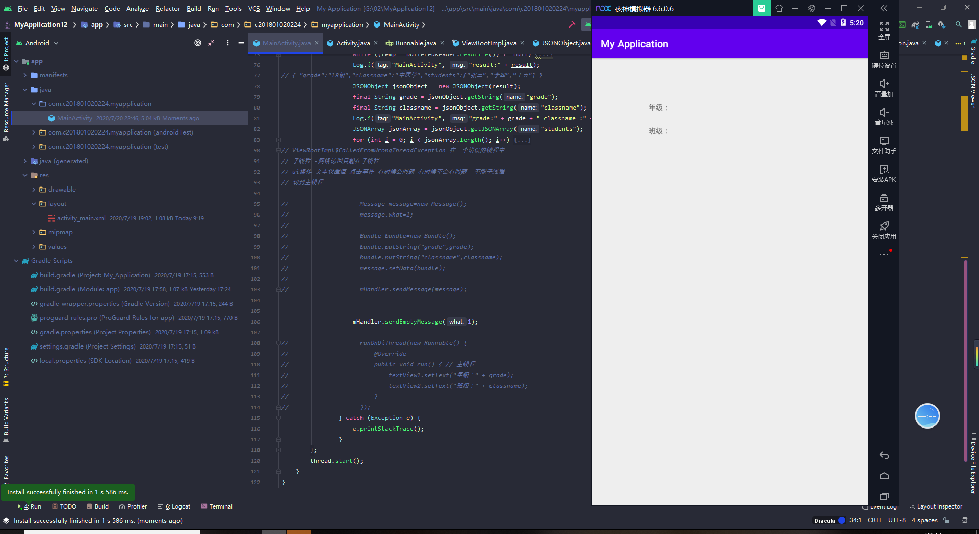Open the Refactor menu
Image resolution: width=979 pixels, height=534 pixels.
tap(167, 8)
